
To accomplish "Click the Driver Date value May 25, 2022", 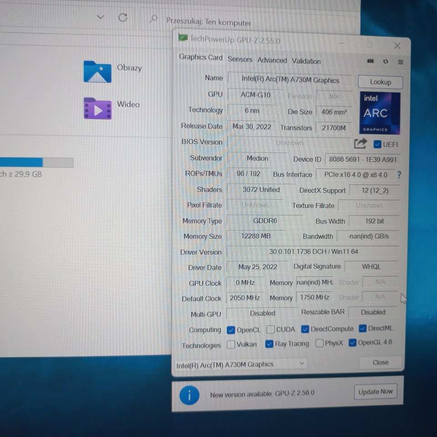I will click(258, 267).
